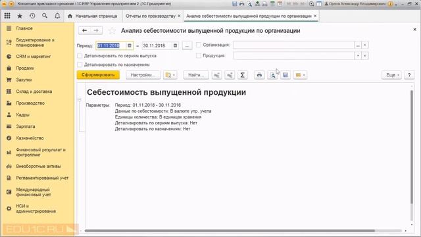The width and height of the screenshot is (421, 237).
Task: Click the window layout icon in the title bar
Action: click(319, 4)
